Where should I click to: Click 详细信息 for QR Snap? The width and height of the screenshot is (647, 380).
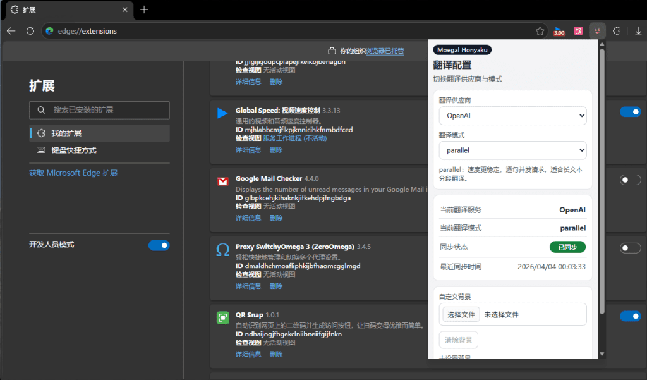tap(248, 355)
